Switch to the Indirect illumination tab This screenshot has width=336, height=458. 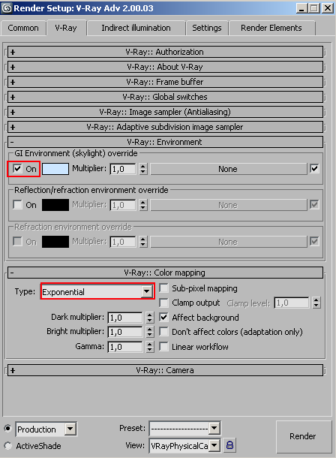click(x=136, y=28)
